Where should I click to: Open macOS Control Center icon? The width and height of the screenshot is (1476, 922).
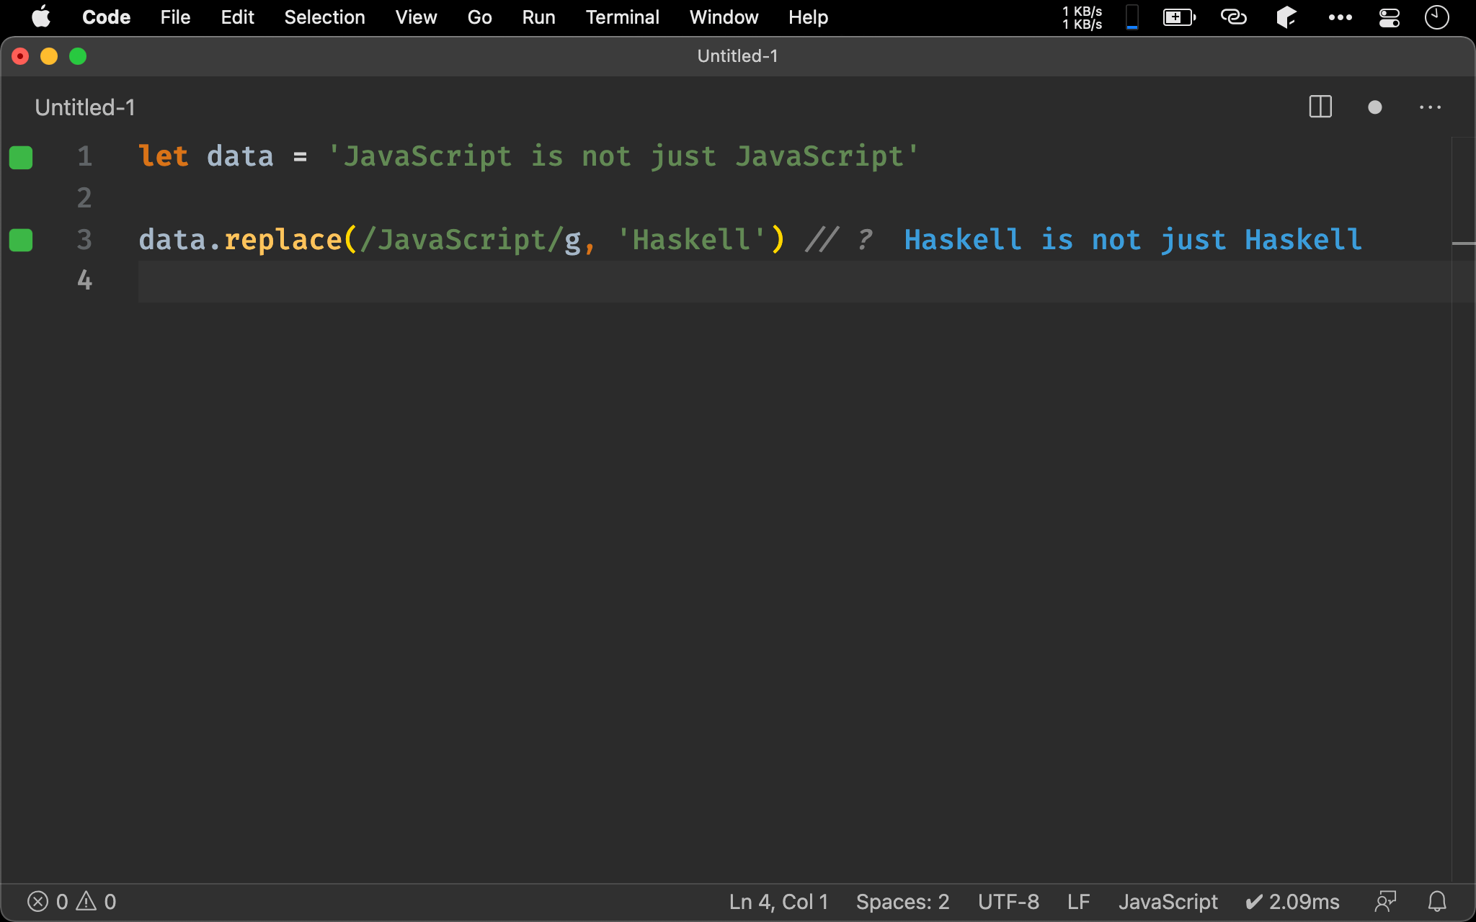click(1389, 17)
